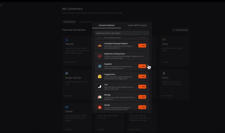
Task: Click the Gmail logo on its card
Action: pos(164,40)
